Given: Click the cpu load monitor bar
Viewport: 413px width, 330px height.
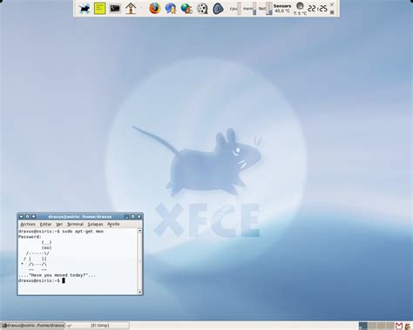Looking at the screenshot, I should [239, 9].
